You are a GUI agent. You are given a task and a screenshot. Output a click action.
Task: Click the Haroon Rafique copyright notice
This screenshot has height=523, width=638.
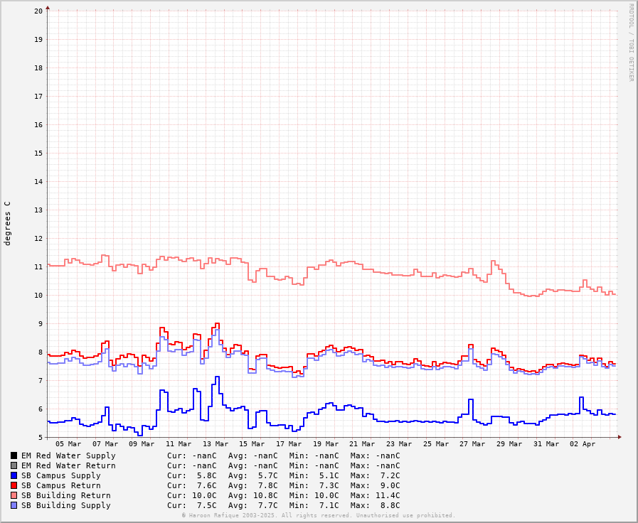click(x=318, y=516)
